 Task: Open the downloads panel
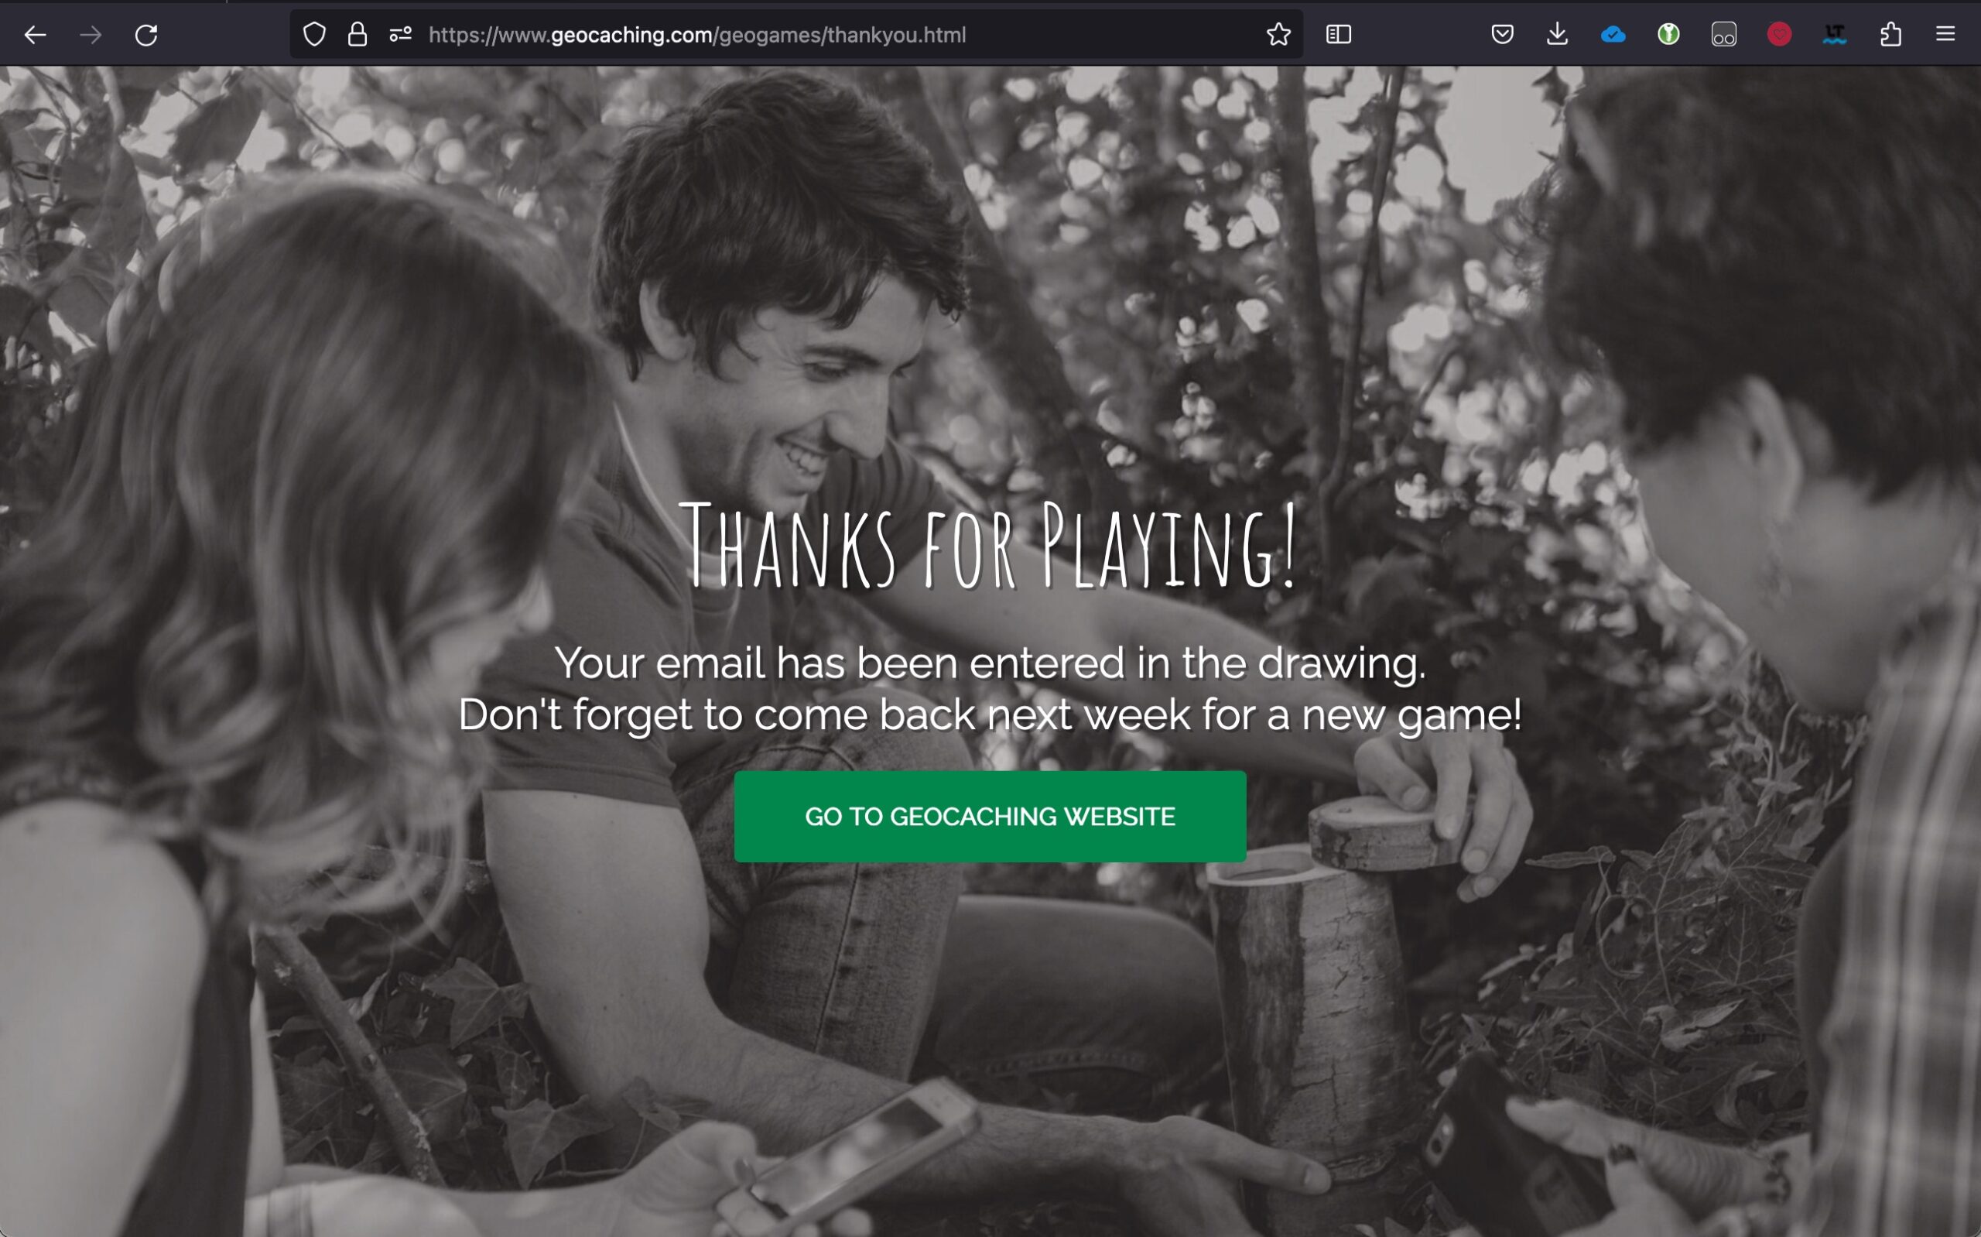click(1558, 34)
